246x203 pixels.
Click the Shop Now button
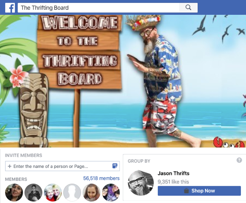[199, 191]
